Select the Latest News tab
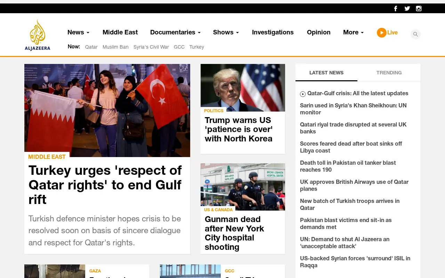 pyautogui.click(x=326, y=73)
